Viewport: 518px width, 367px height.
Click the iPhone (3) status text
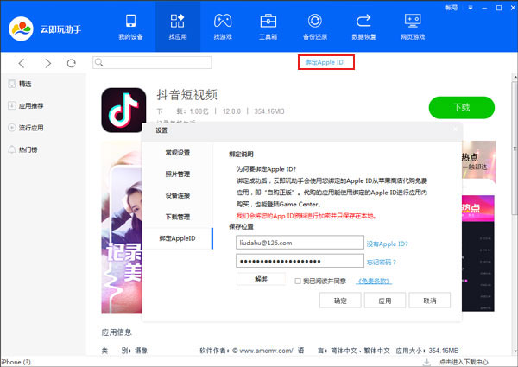pos(16,362)
